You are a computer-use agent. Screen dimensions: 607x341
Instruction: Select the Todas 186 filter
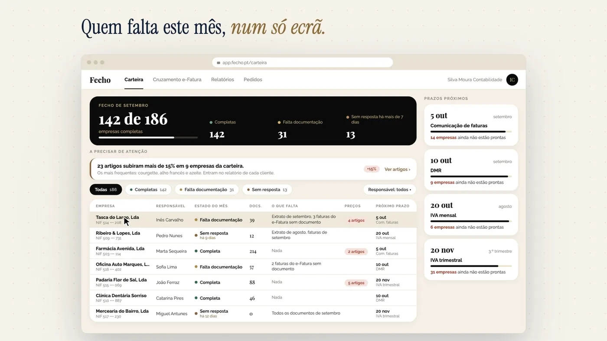106,190
